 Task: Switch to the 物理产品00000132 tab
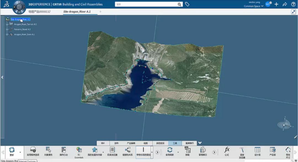coord(39,12)
